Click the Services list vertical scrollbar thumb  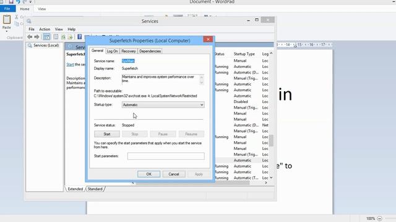tap(271, 141)
